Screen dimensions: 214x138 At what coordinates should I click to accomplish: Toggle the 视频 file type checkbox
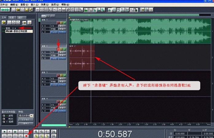[4, 122]
